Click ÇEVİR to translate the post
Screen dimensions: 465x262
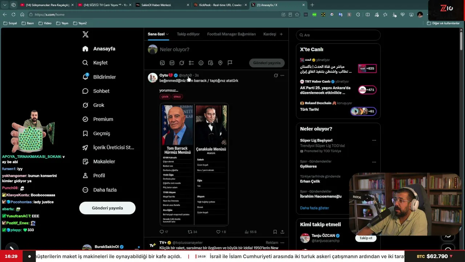(165, 97)
